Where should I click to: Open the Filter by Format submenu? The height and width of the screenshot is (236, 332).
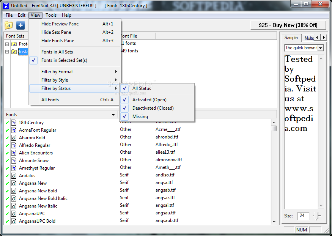(x=75, y=72)
